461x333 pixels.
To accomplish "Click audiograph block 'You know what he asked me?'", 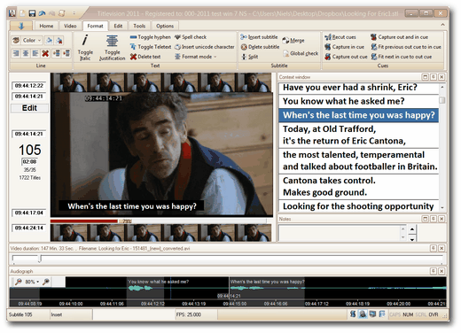I will coord(145,291).
